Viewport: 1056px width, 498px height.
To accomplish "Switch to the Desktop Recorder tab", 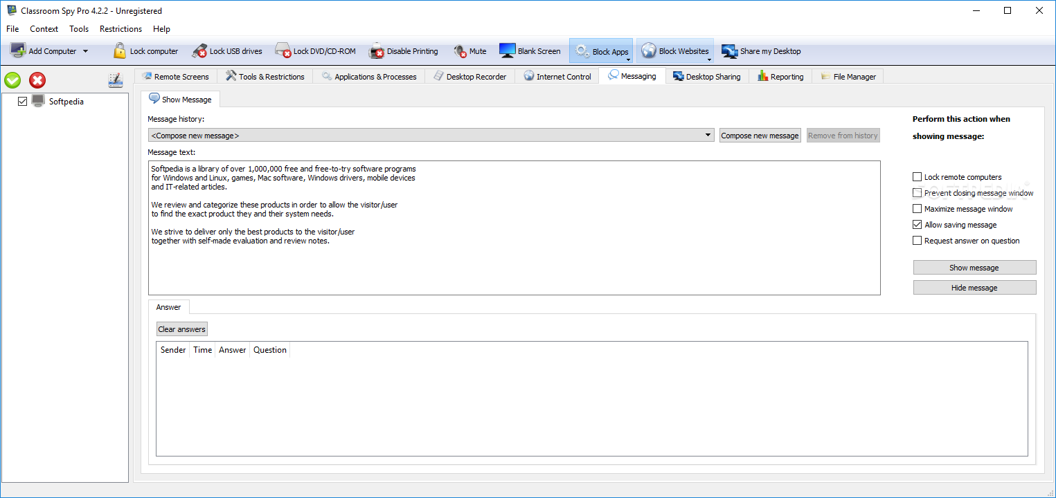I will tap(470, 76).
